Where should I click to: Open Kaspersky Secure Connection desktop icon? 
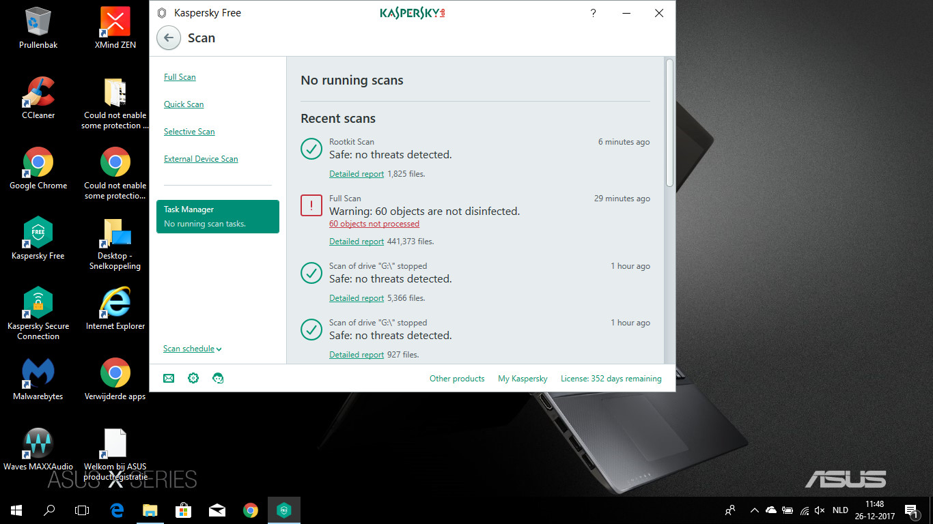[38, 313]
